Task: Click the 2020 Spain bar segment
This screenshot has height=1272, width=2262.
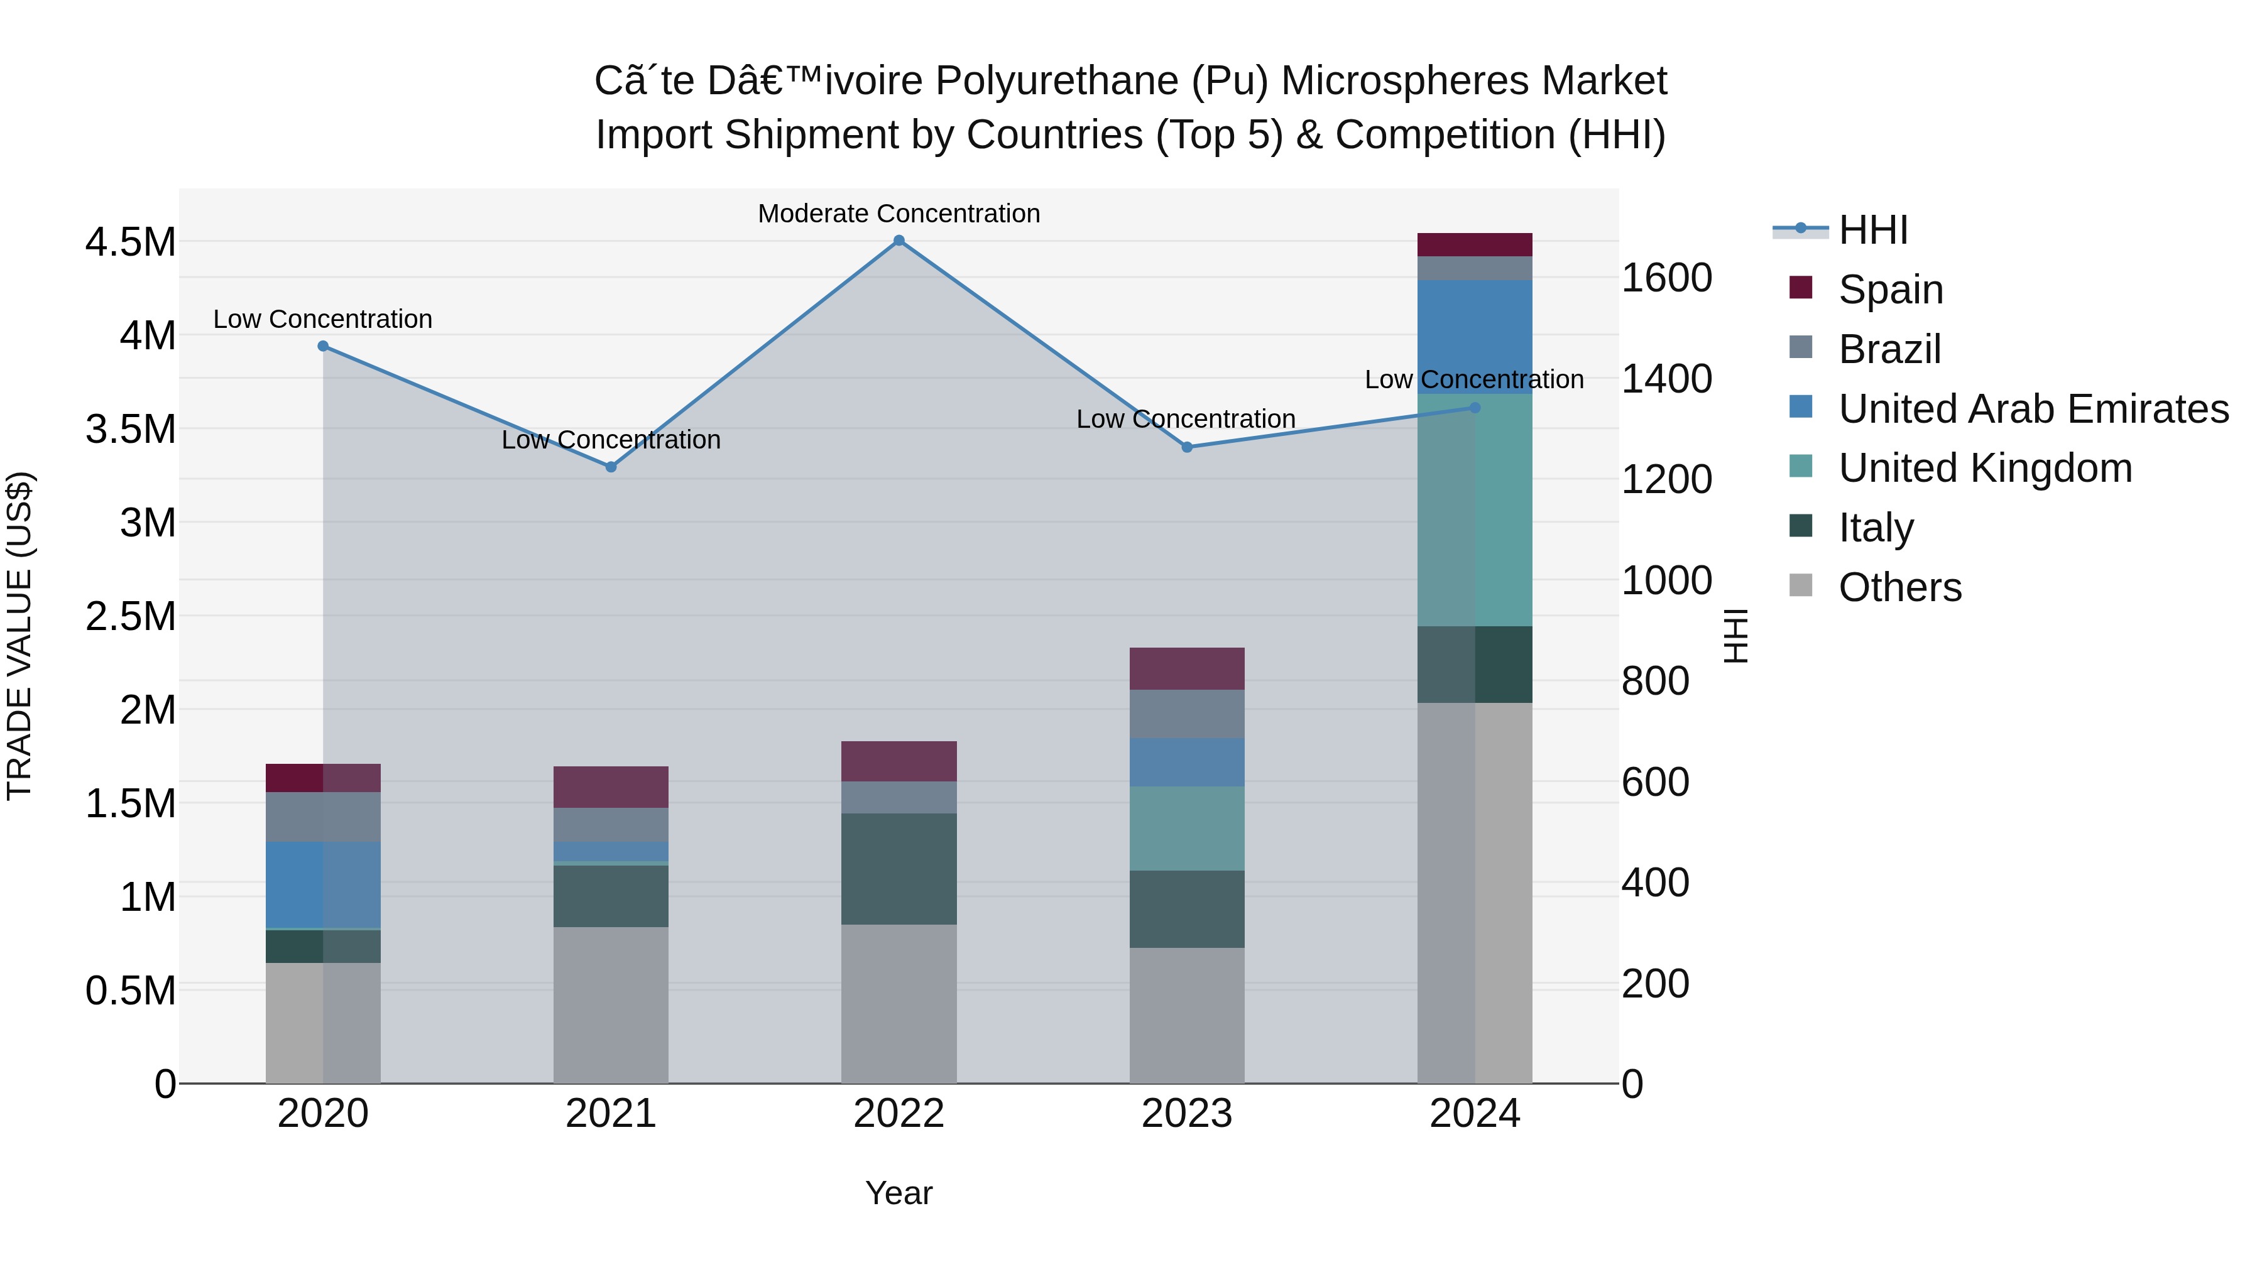Action: click(323, 779)
